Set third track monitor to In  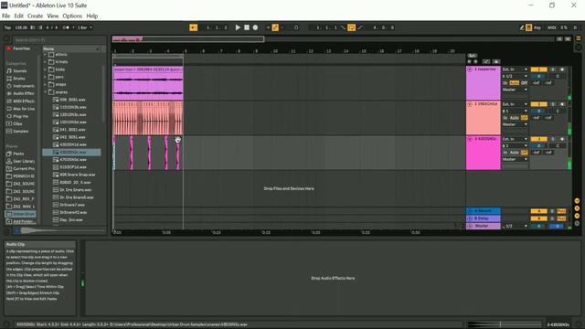click(x=505, y=153)
